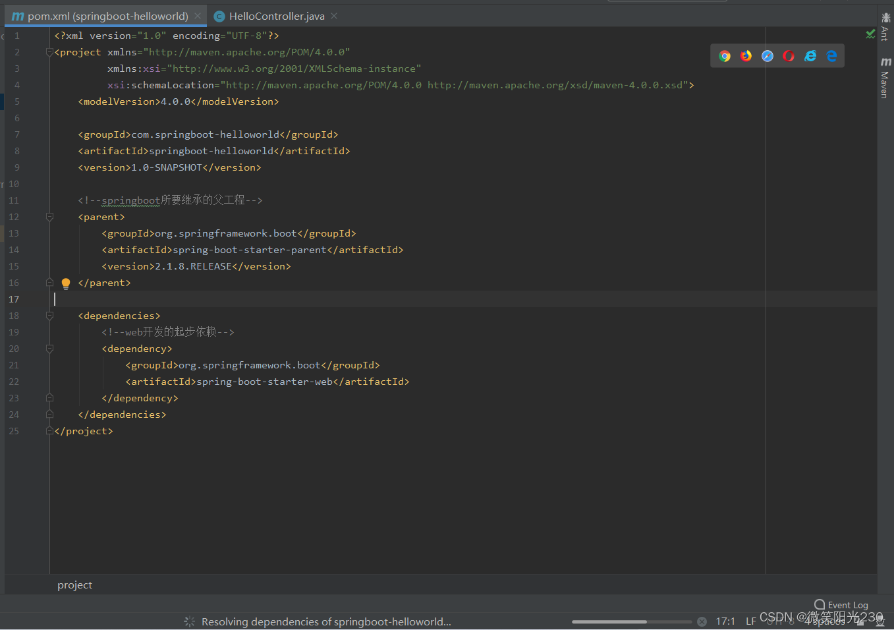Open the page in Microsoft Edge
This screenshot has width=894, height=630.
click(x=831, y=56)
